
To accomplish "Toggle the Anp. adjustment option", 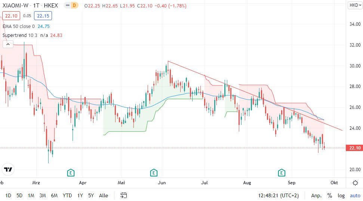I will 317,196.
